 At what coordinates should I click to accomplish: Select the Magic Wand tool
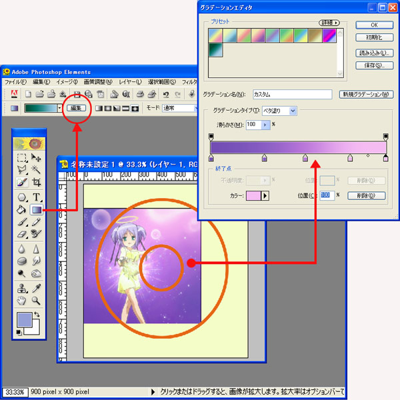point(36,169)
